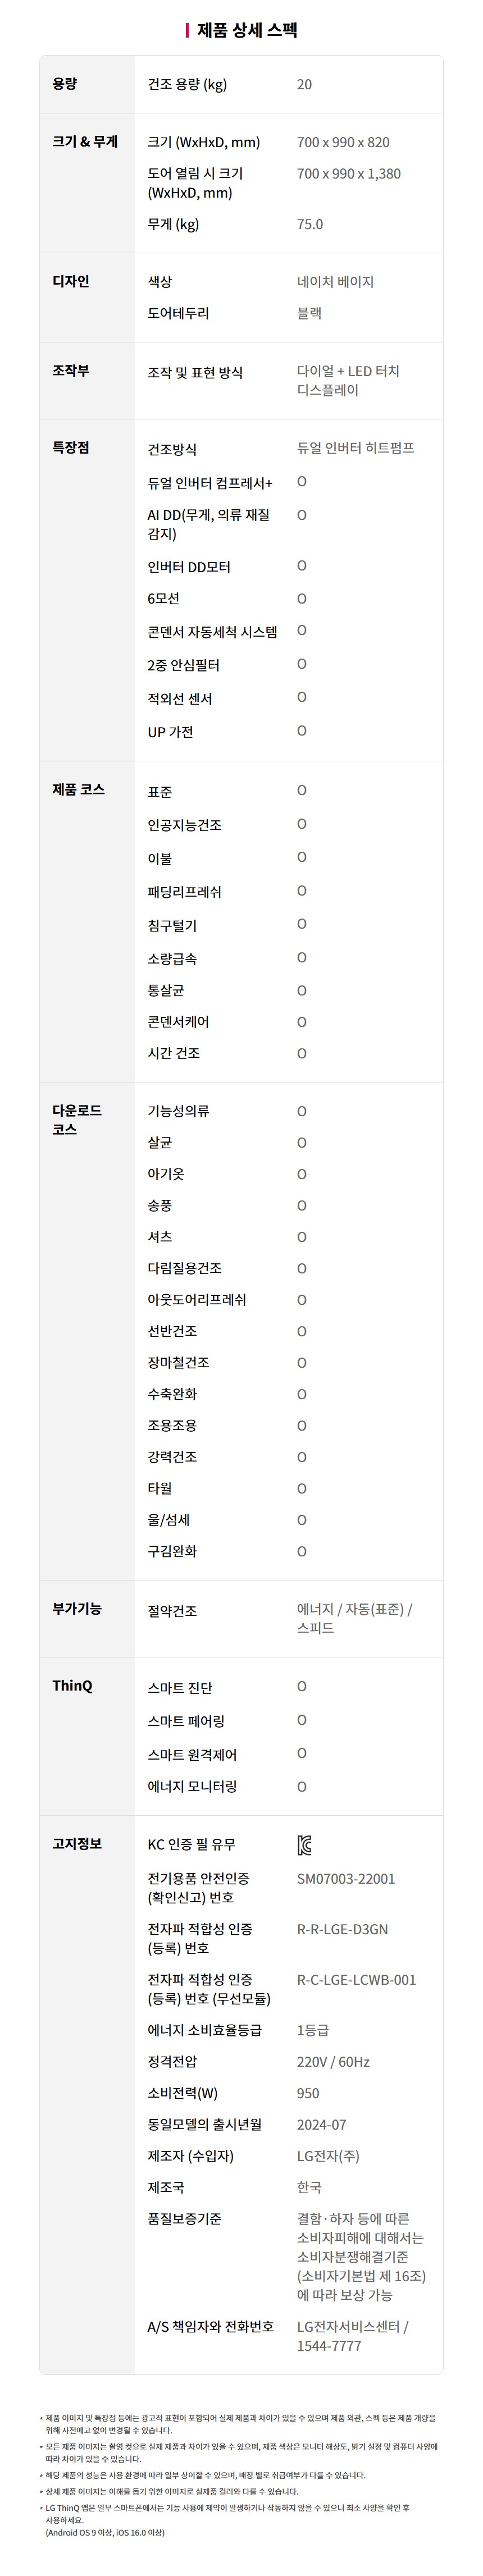Click the ThinQ section label
This screenshot has height=2576, width=483.
(x=72, y=1685)
